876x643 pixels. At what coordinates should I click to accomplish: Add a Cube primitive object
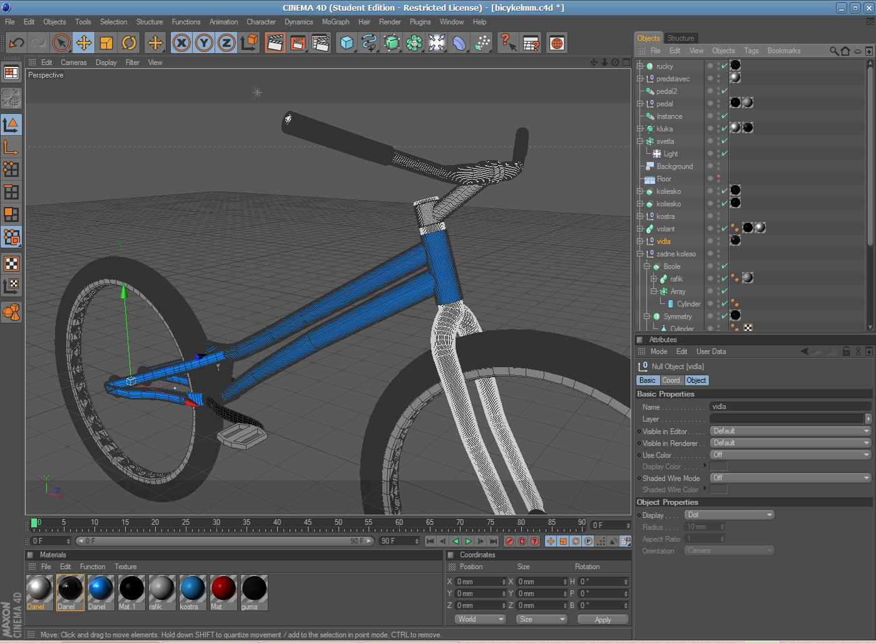pos(347,43)
